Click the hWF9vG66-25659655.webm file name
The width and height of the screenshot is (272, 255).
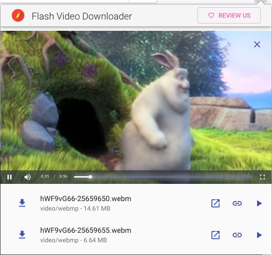tap(85, 230)
